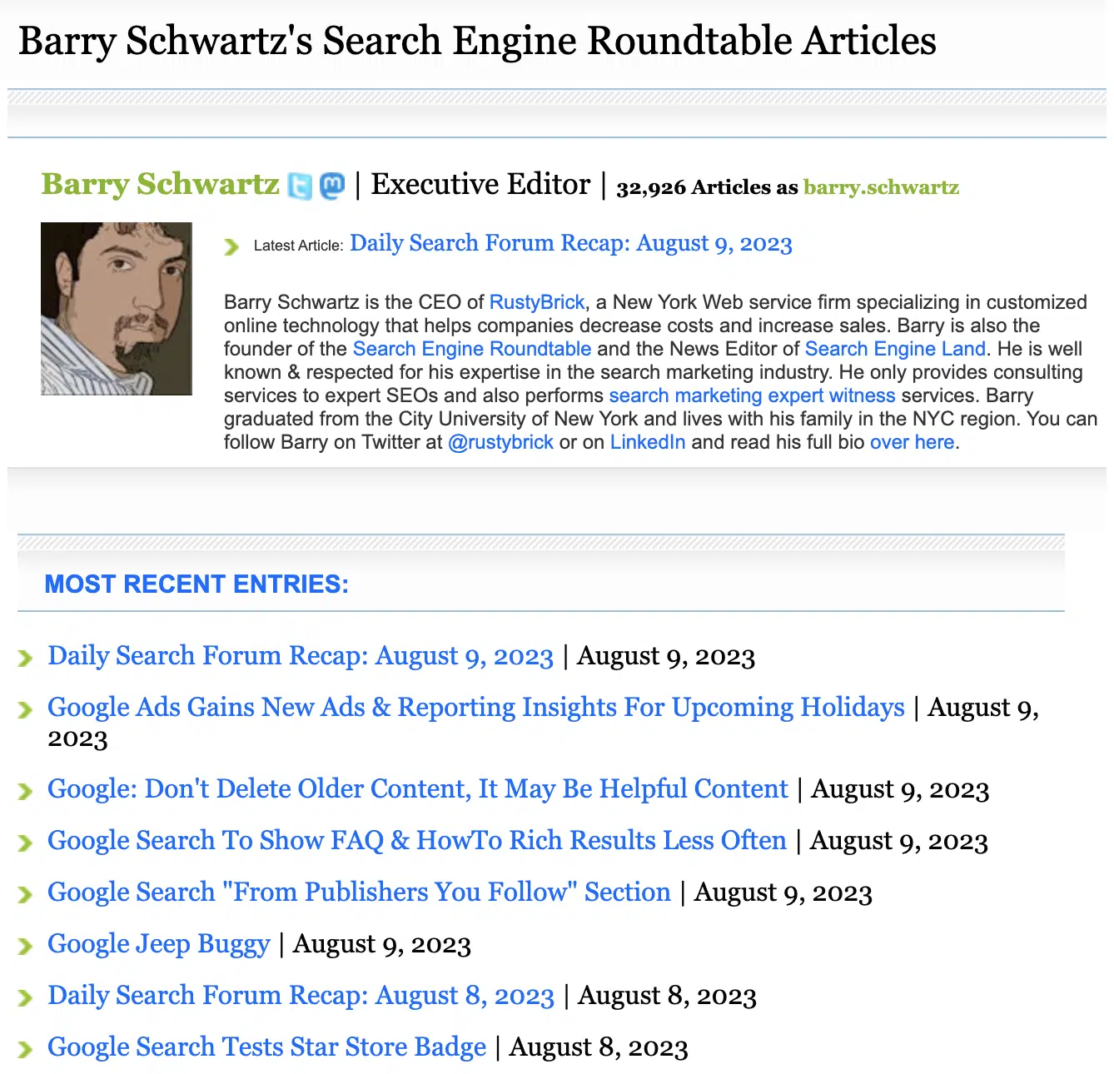Open the Search Engine Land link
The width and height of the screenshot is (1114, 1074).
(x=894, y=349)
